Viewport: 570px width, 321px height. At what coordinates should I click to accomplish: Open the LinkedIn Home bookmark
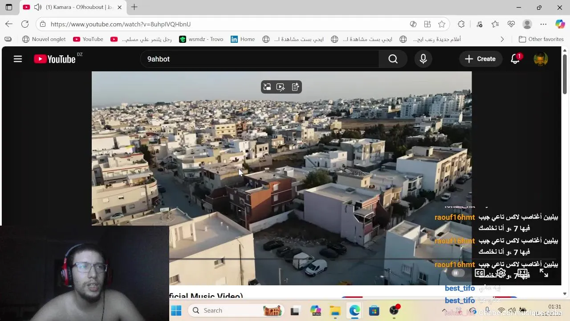coord(243,39)
